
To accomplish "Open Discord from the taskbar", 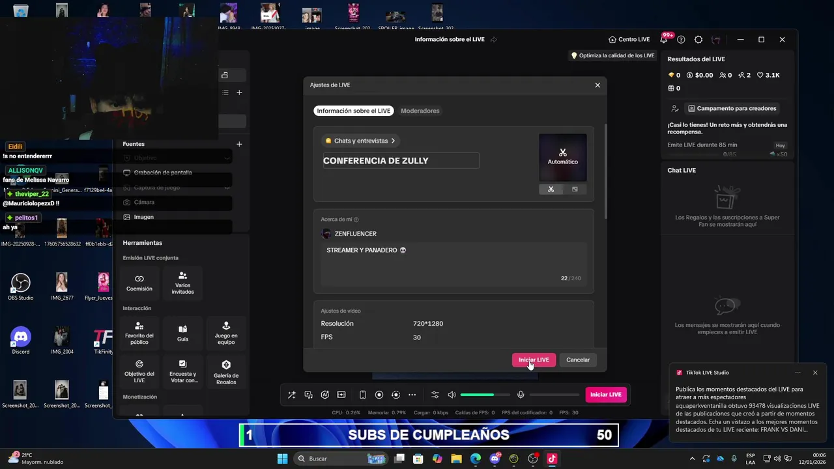I will (495, 459).
